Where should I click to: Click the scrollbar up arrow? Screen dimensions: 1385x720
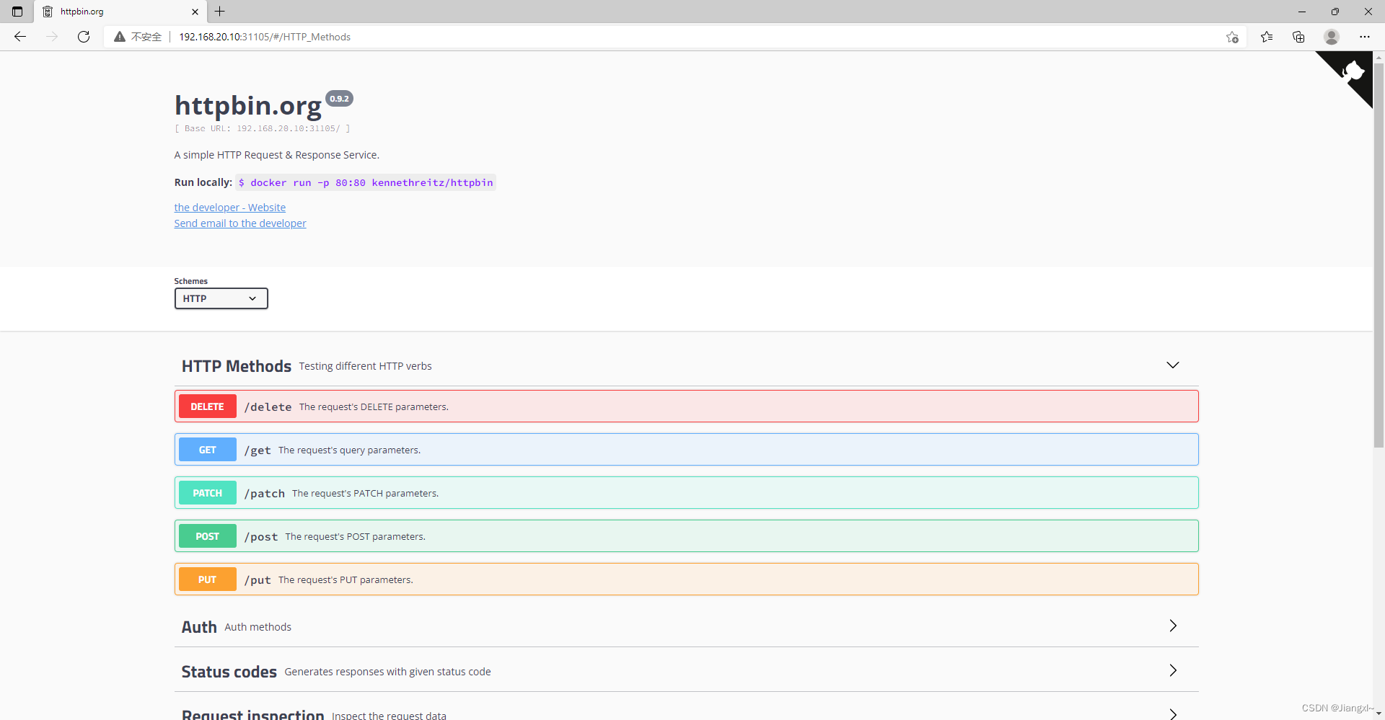coord(1379,57)
